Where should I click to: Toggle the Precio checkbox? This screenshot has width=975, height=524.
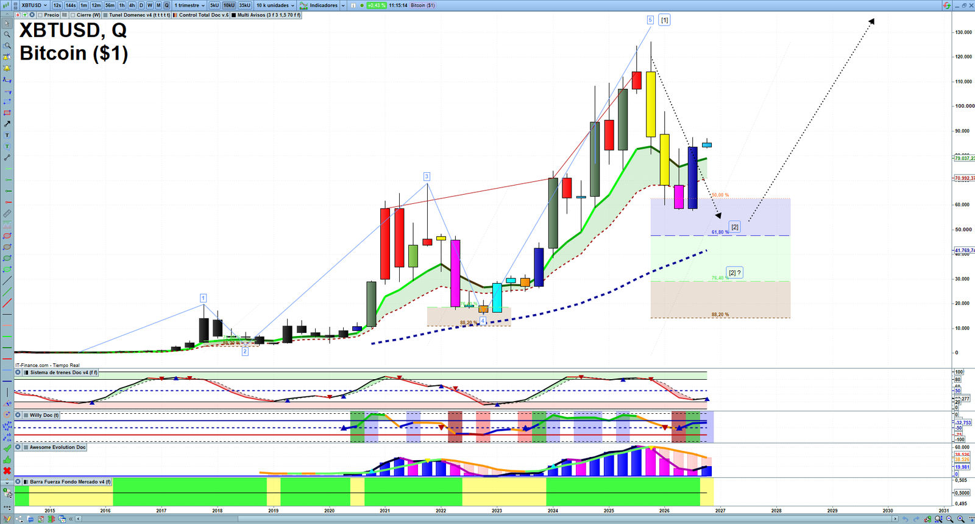40,15
